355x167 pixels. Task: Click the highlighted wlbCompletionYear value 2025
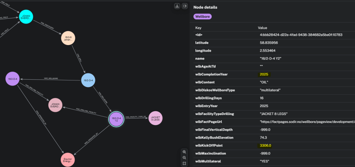(x=264, y=74)
